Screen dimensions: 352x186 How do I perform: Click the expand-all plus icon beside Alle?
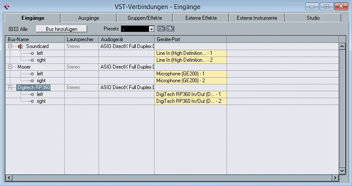11,29
